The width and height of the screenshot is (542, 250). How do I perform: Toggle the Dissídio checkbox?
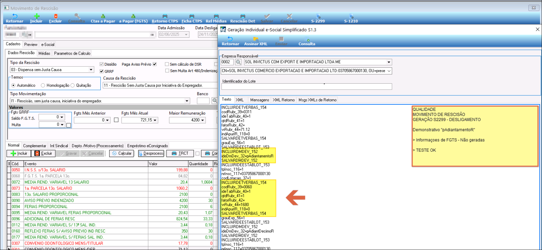click(102, 64)
